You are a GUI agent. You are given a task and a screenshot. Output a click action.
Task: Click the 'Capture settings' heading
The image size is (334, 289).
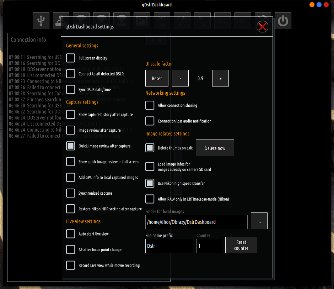(x=82, y=102)
